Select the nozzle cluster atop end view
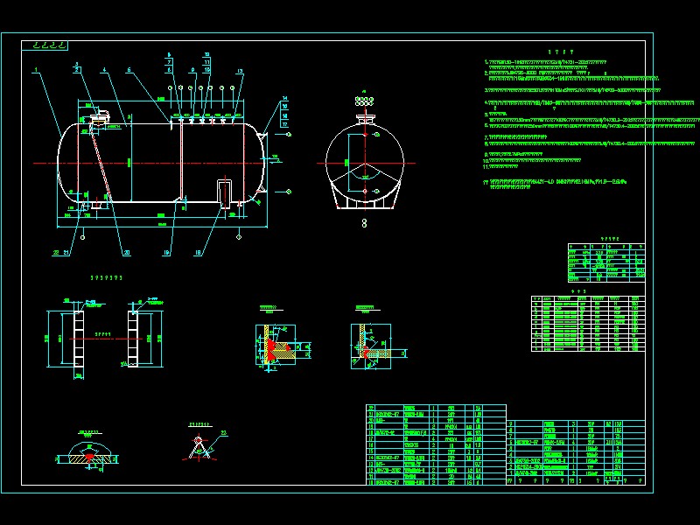 (364, 101)
